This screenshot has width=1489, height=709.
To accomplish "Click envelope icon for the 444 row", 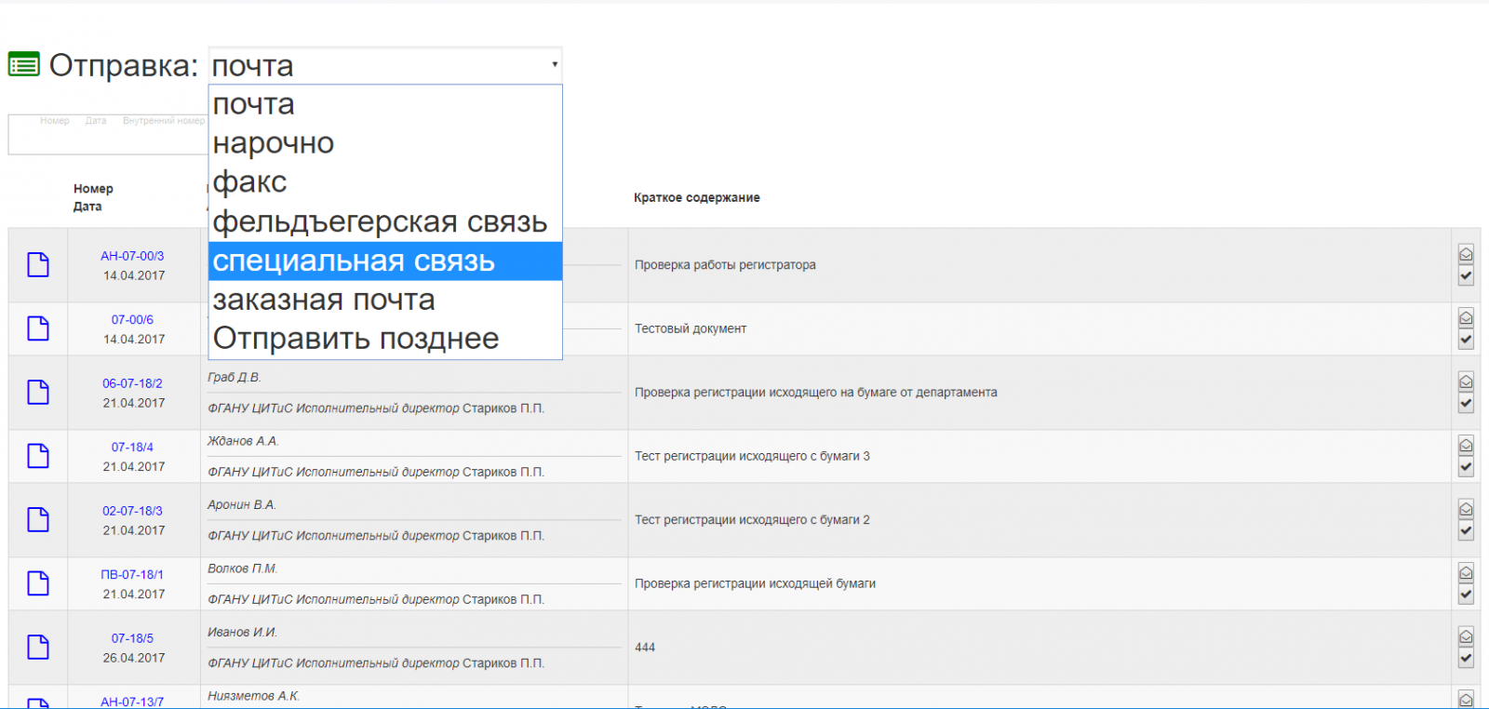I will 1466,636.
